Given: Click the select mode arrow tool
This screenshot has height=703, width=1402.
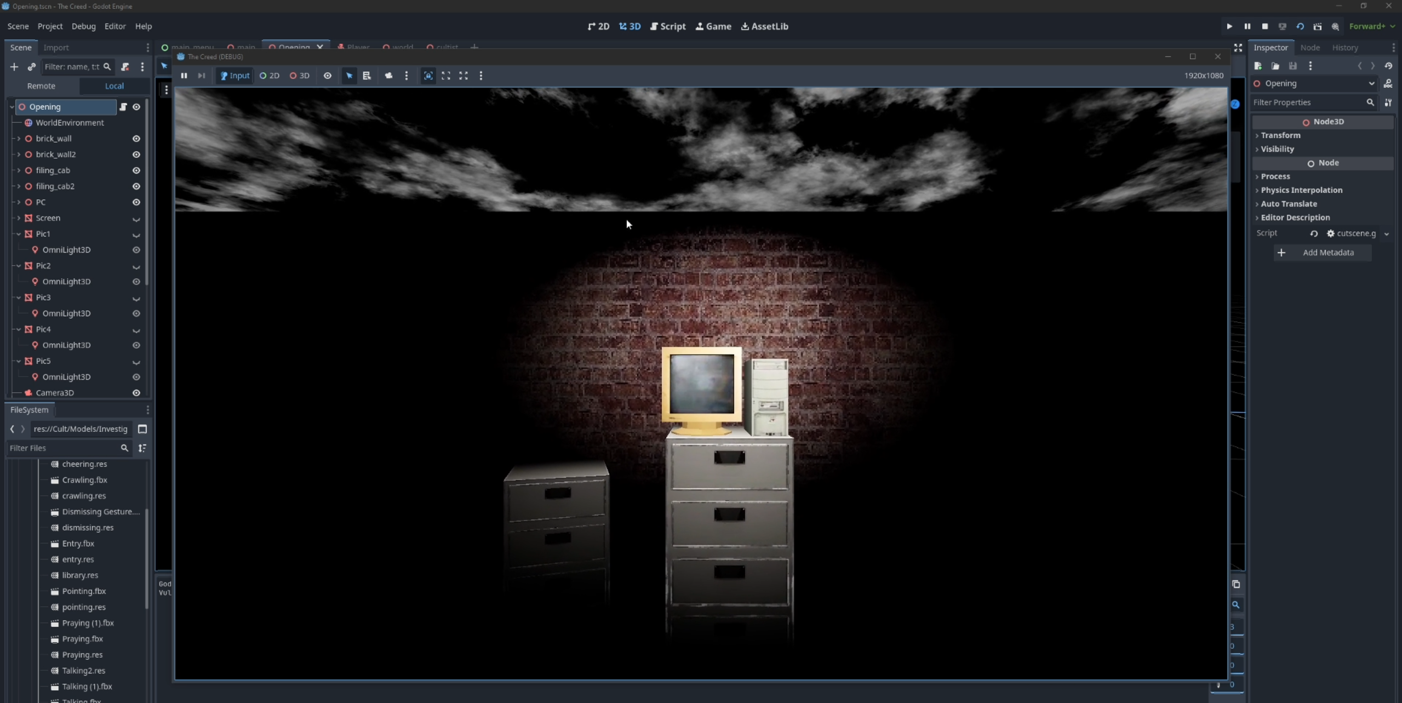Looking at the screenshot, I should [349, 76].
